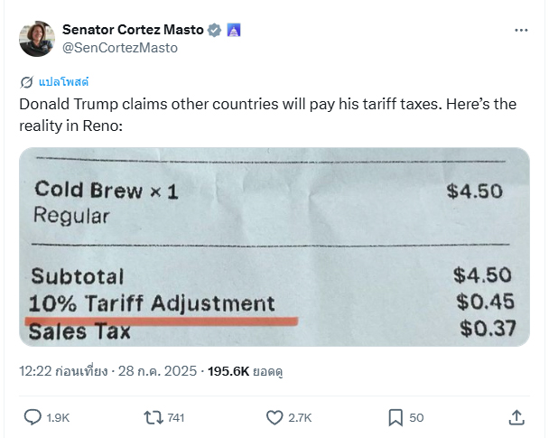Click the translate icon beside แปลโพสต์

(x=27, y=81)
